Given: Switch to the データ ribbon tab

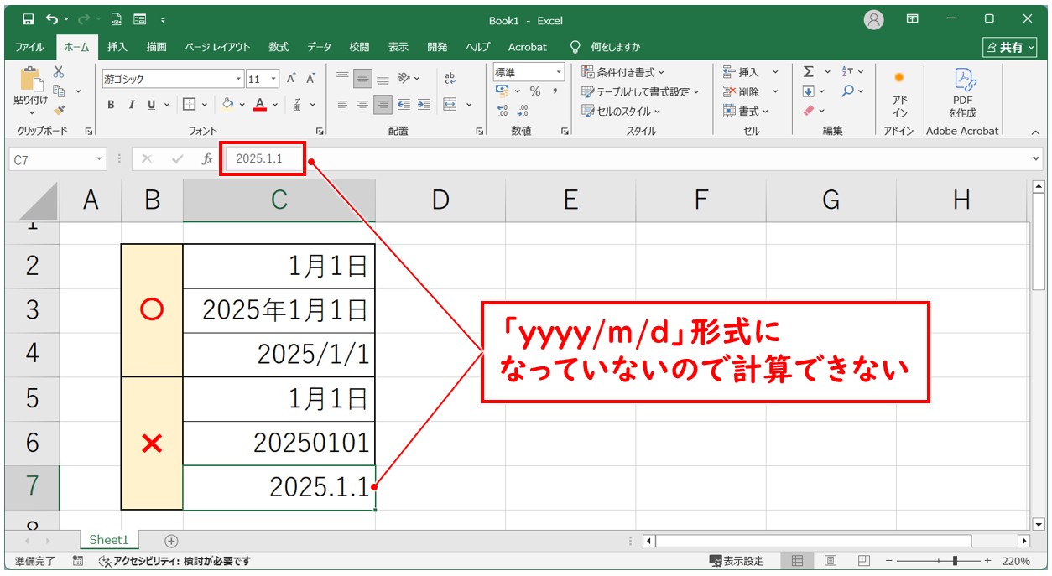Looking at the screenshot, I should tap(318, 47).
